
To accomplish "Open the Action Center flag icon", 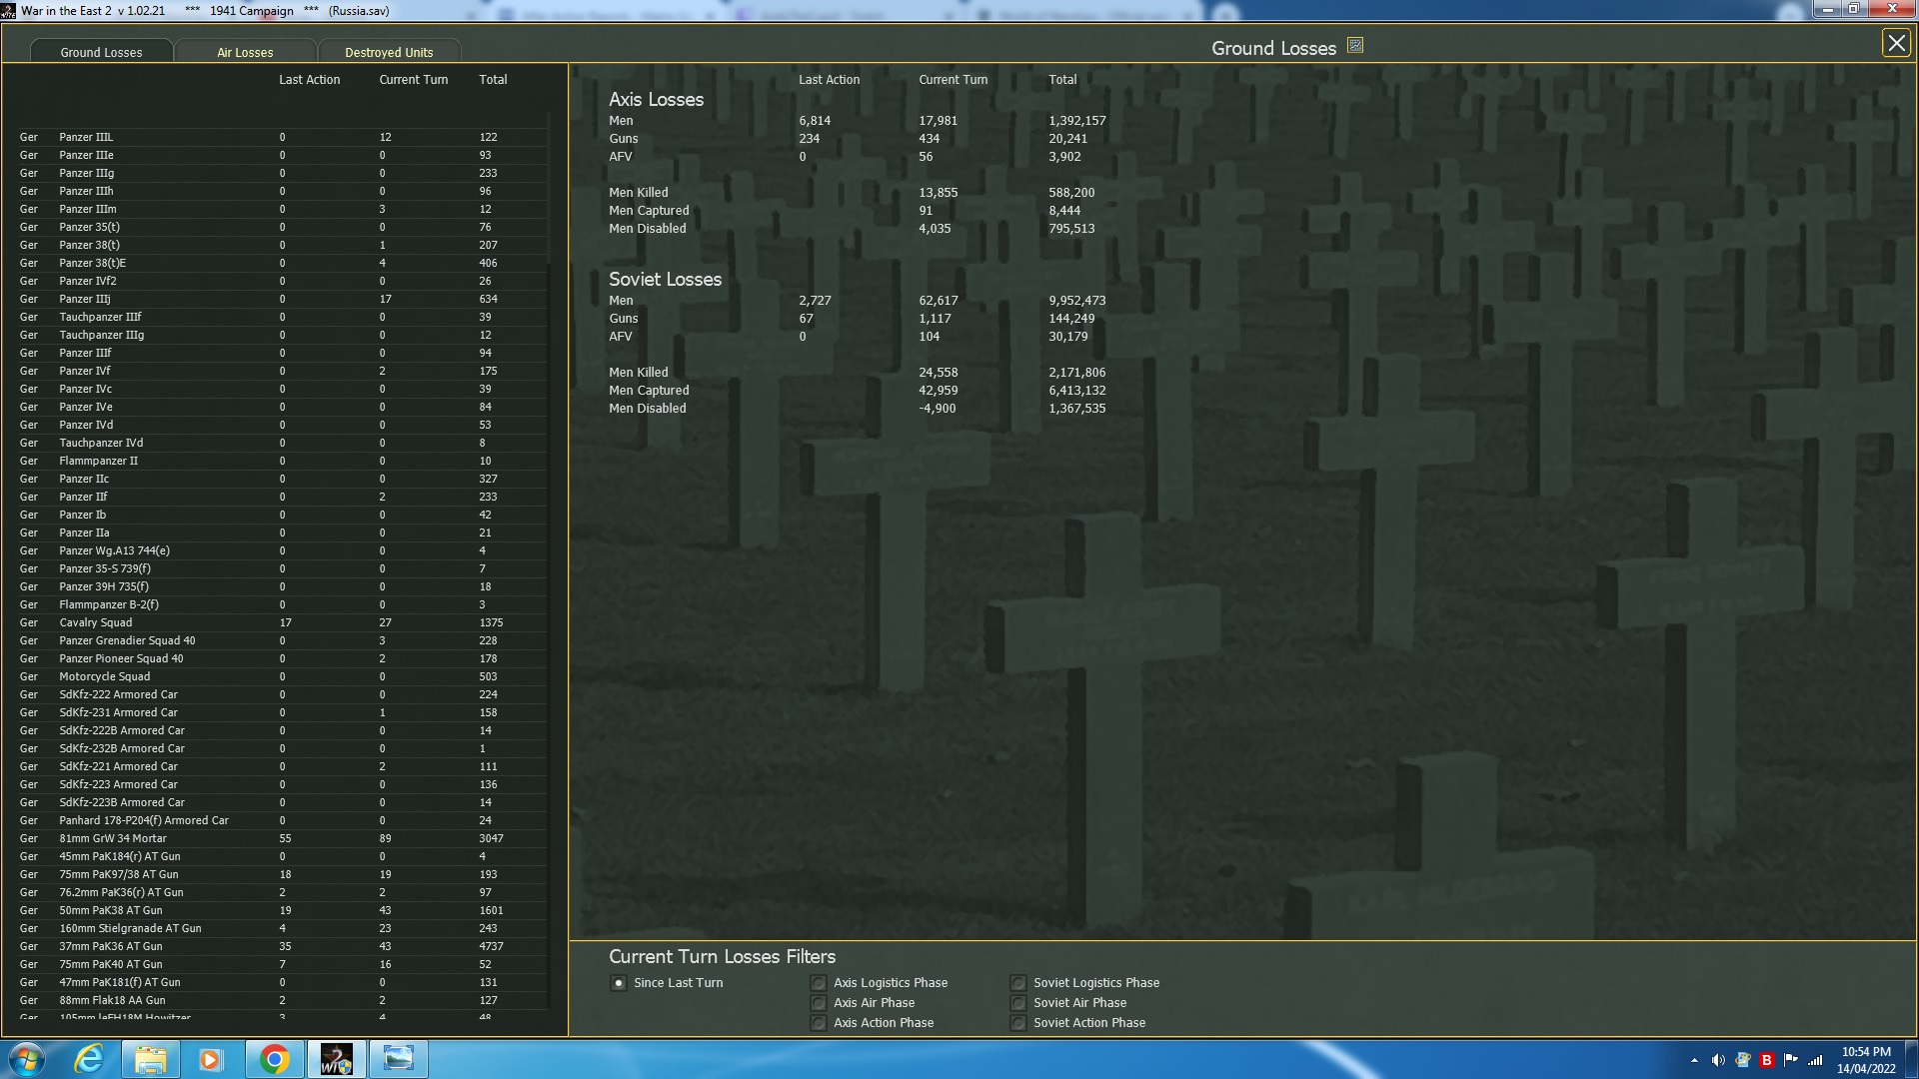I will coord(1790,1060).
